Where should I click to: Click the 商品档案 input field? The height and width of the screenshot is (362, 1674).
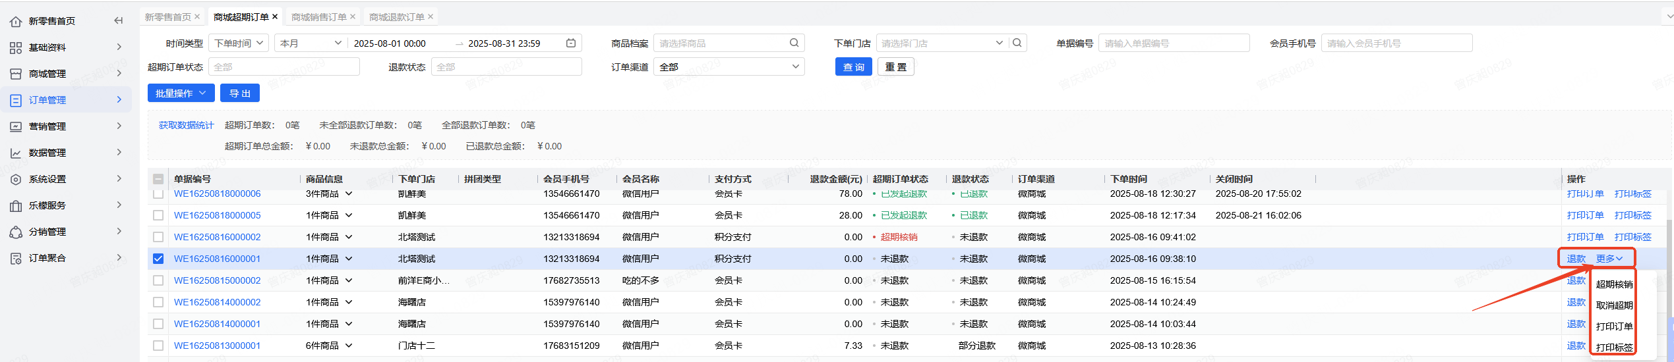[729, 43]
